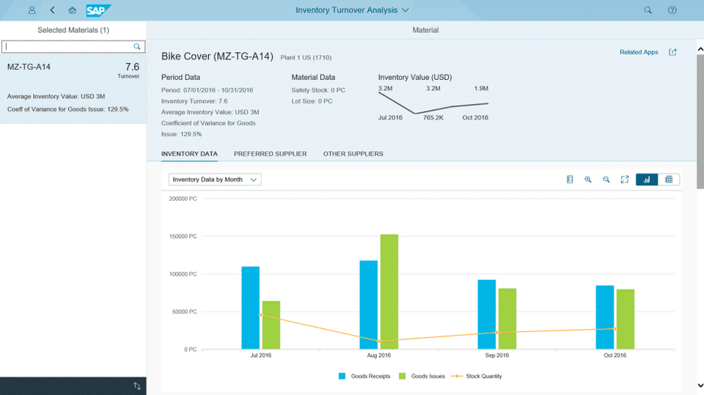Screen dimensions: 704x395
Task: Switch to chart view toggle
Action: coord(647,180)
